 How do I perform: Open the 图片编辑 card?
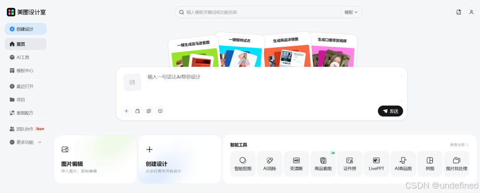(x=96, y=159)
